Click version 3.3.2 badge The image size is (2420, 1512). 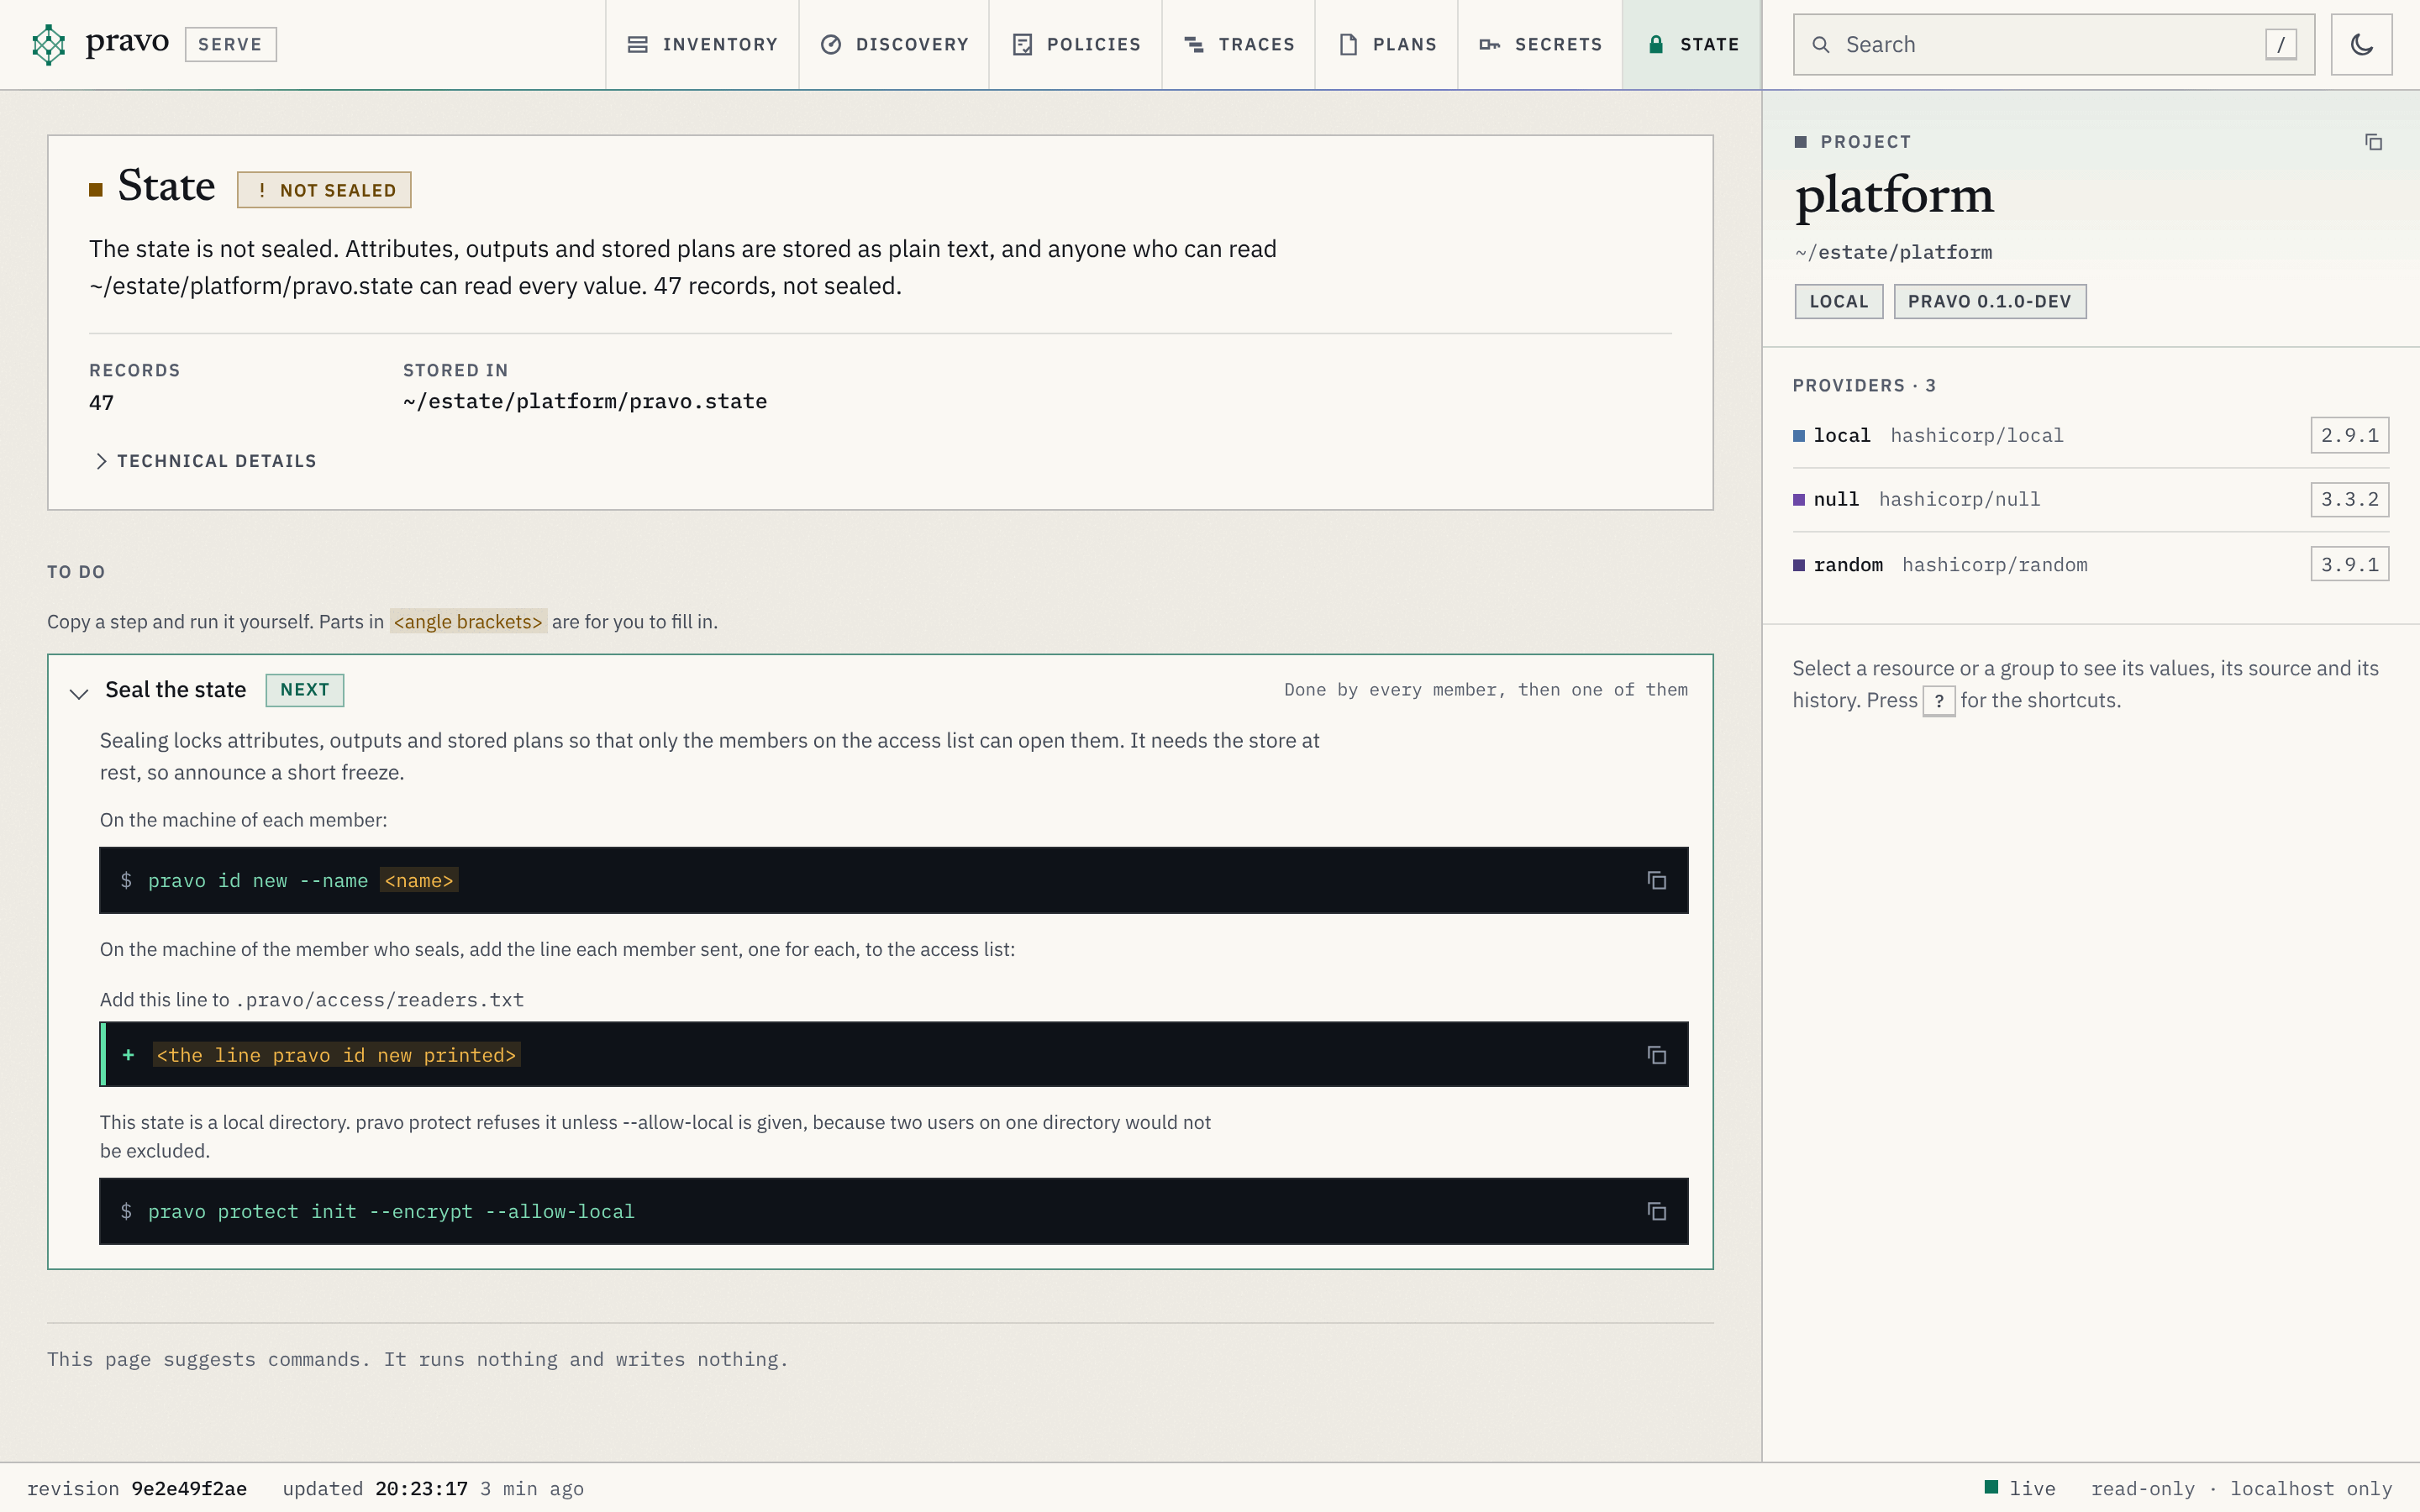tap(2349, 500)
